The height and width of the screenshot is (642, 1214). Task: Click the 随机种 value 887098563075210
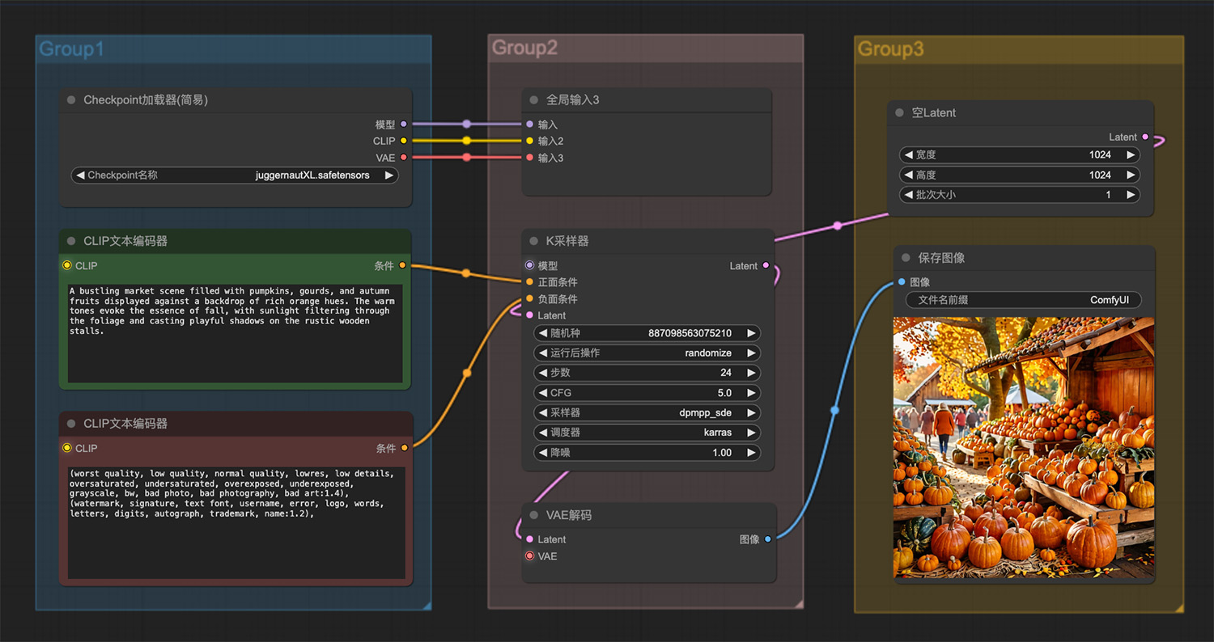690,333
